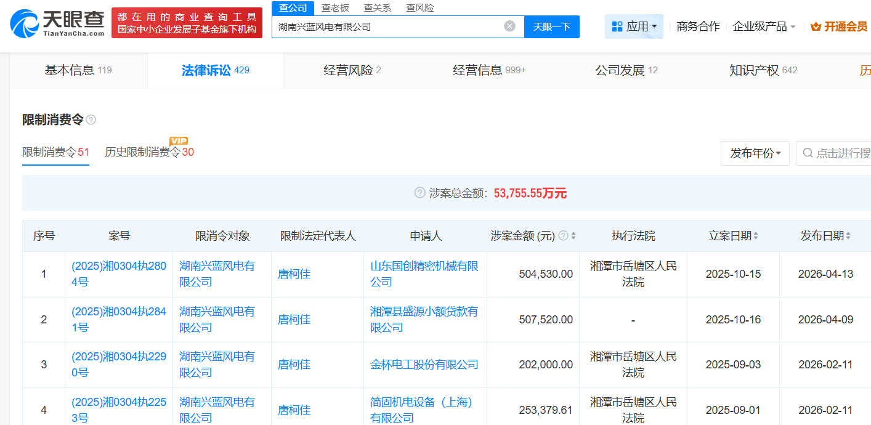Click the company name search input field
Screen dimensions: 871x425
388,26
